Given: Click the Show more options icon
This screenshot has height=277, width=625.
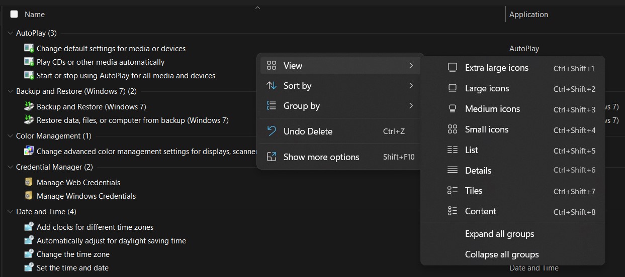Looking at the screenshot, I should (272, 157).
